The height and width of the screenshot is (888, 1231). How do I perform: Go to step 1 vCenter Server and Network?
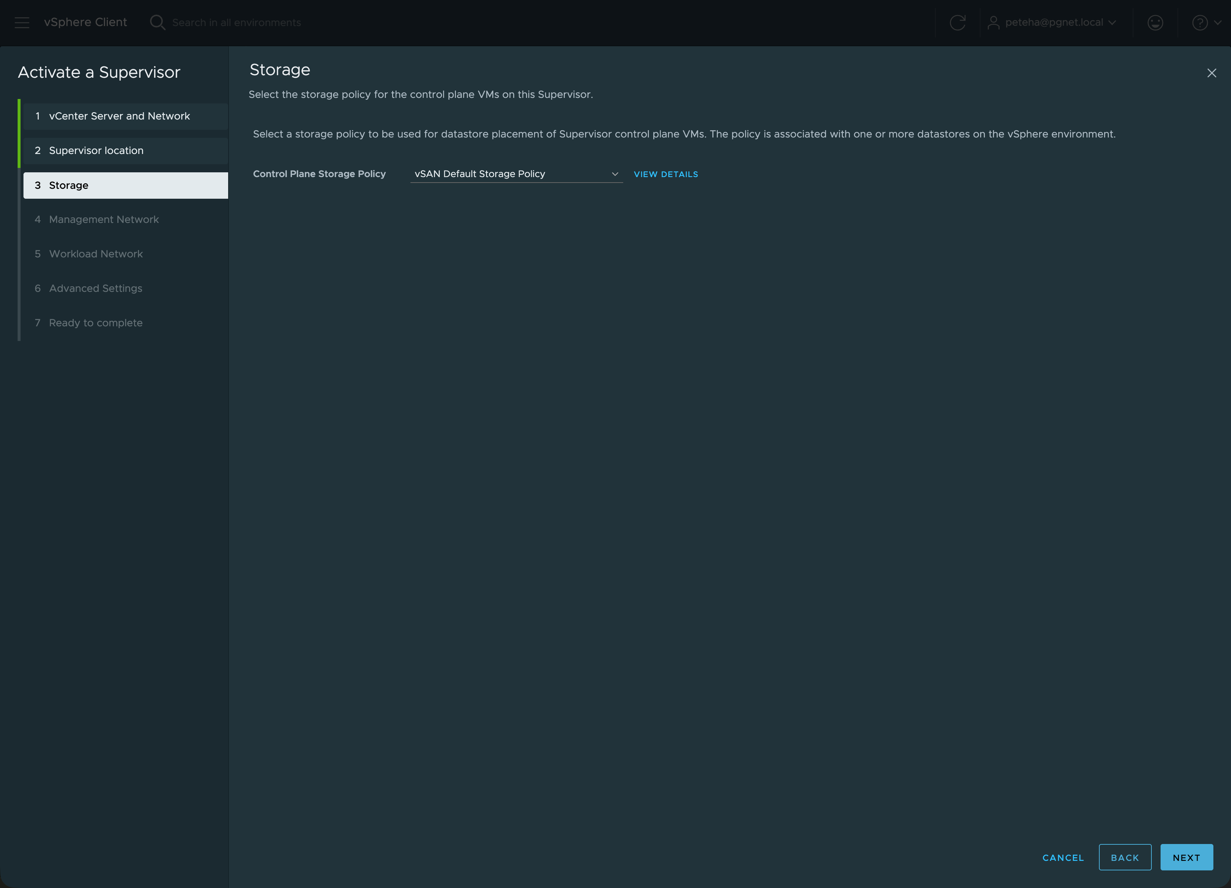125,116
